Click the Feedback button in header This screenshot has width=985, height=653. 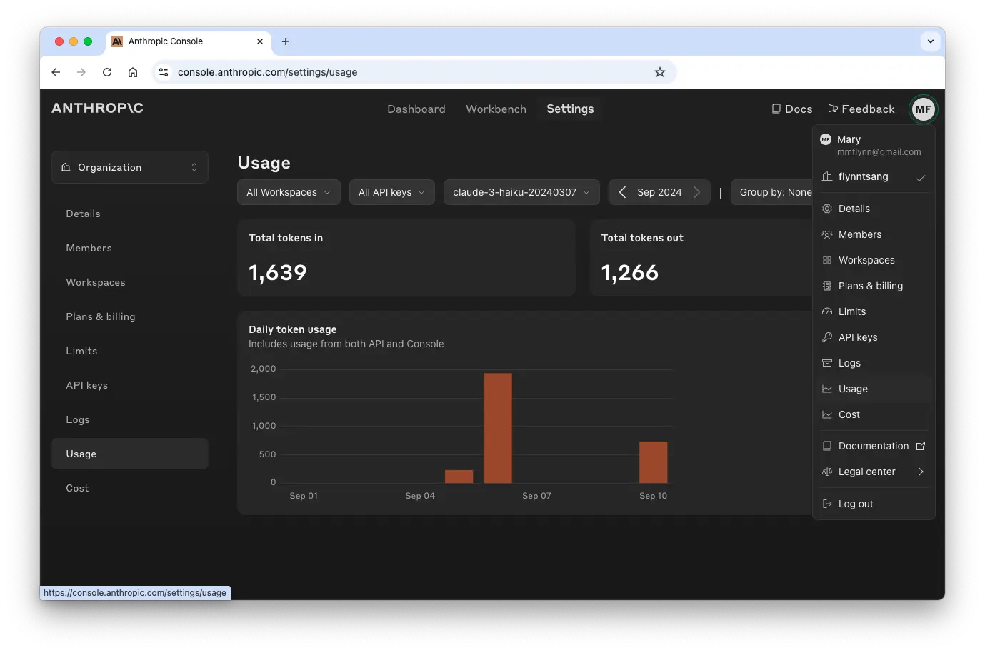861,109
